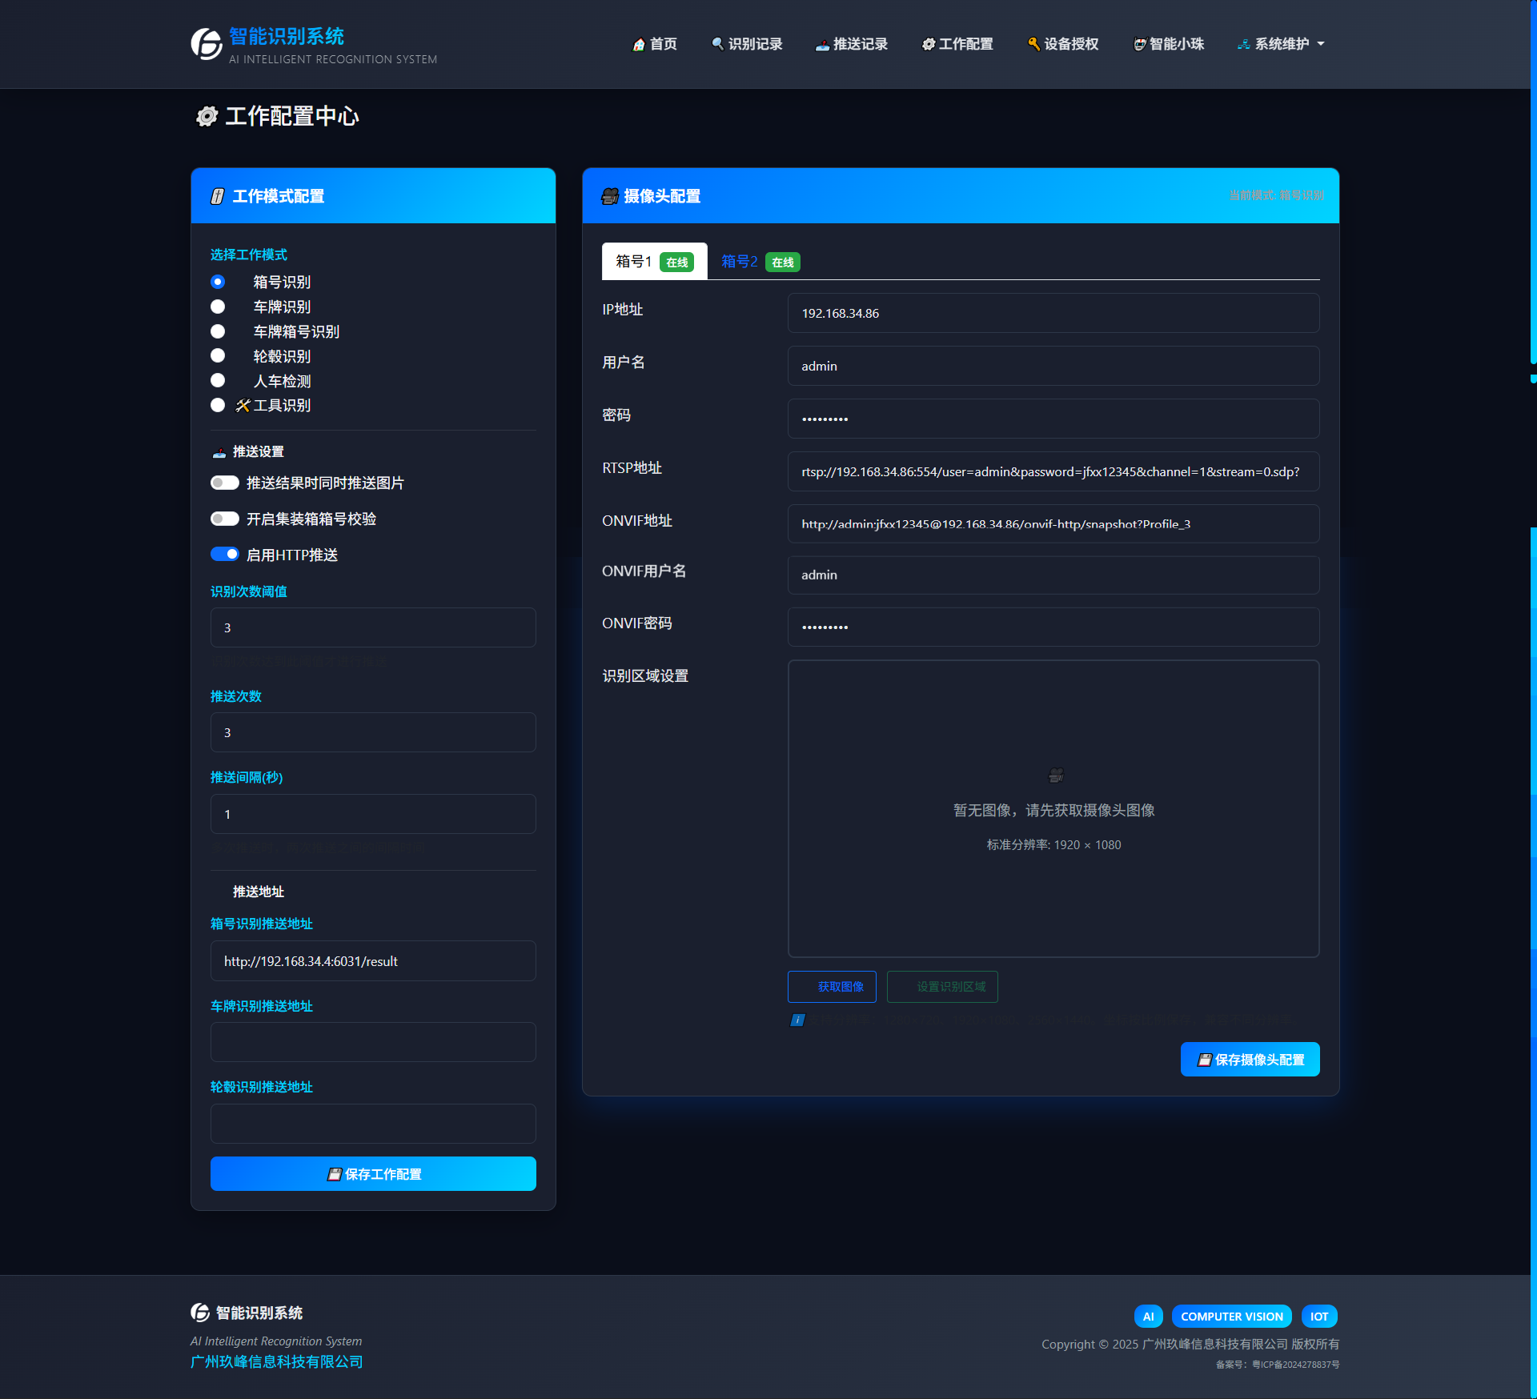The width and height of the screenshot is (1537, 1399).
Task: Click the 设置识别区域 button
Action: click(942, 987)
